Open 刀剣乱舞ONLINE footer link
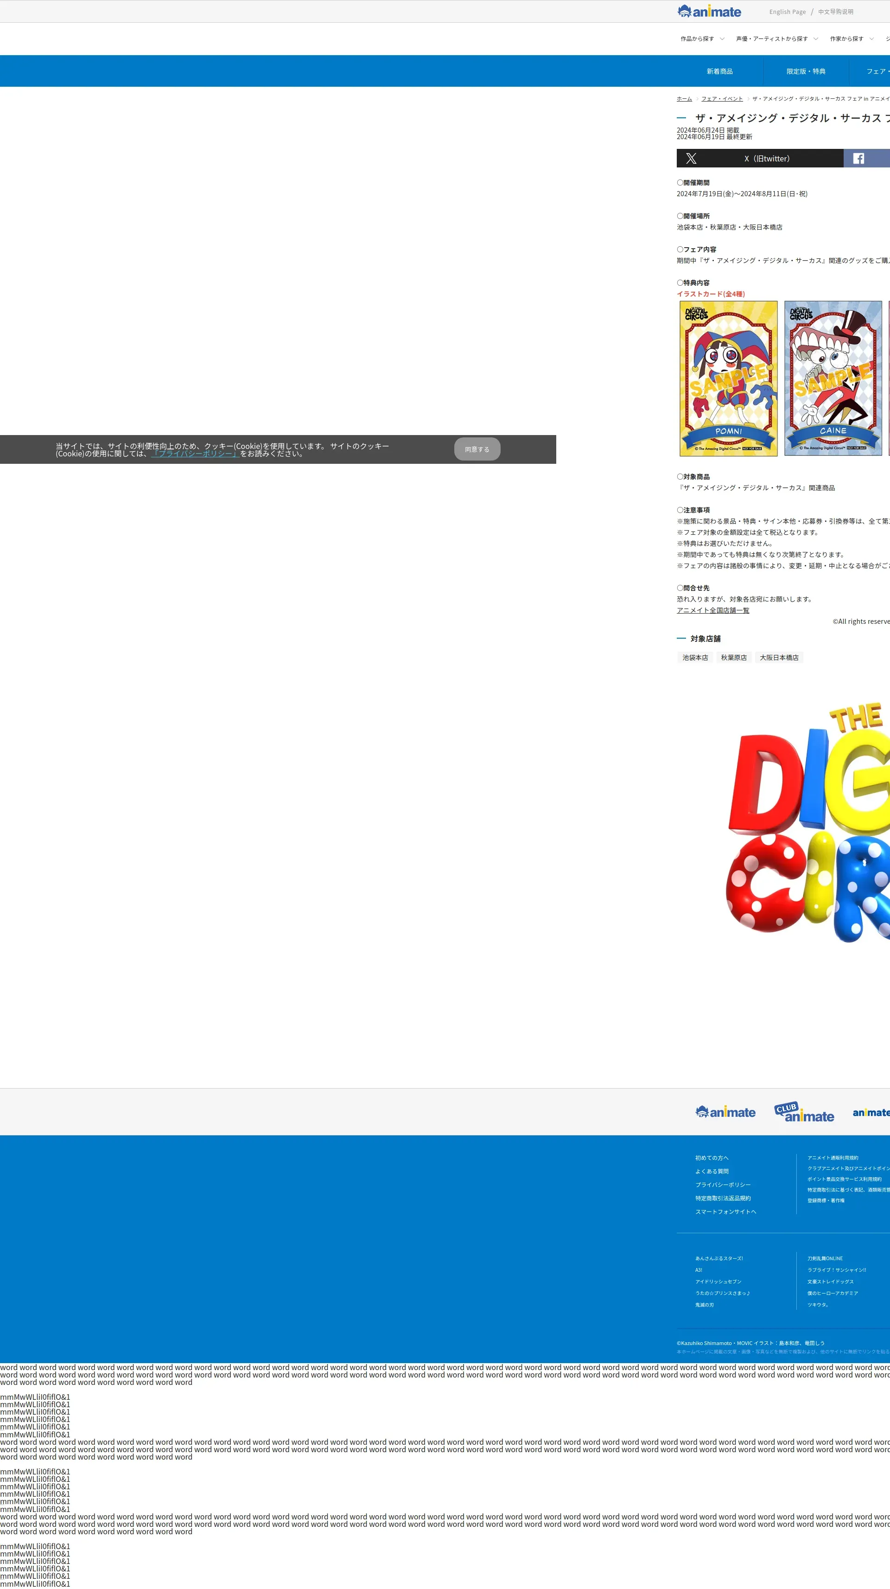This screenshot has width=890, height=1589. coord(825,1258)
